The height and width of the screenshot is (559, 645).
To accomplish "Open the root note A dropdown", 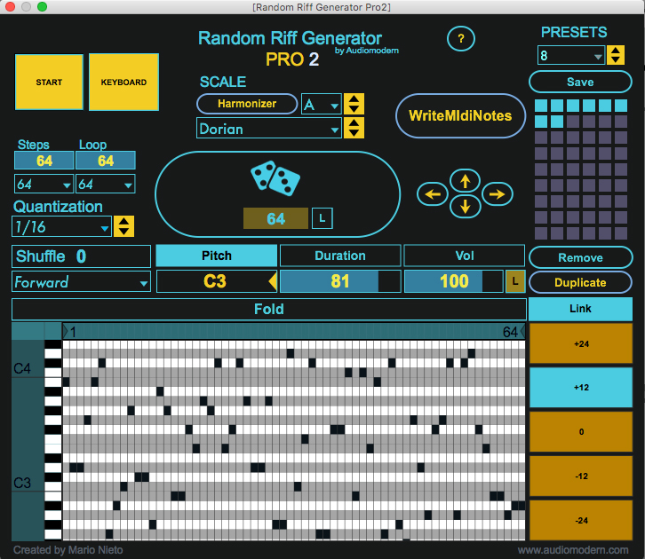I will pos(322,105).
